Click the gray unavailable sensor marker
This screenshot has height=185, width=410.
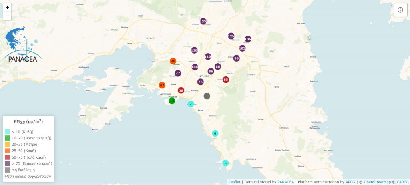tap(207, 96)
